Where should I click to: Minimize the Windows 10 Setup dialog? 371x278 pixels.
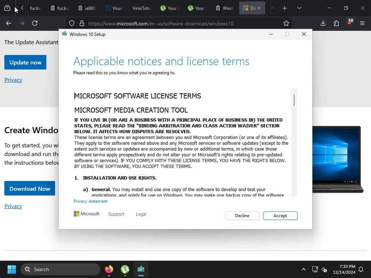tap(271, 34)
